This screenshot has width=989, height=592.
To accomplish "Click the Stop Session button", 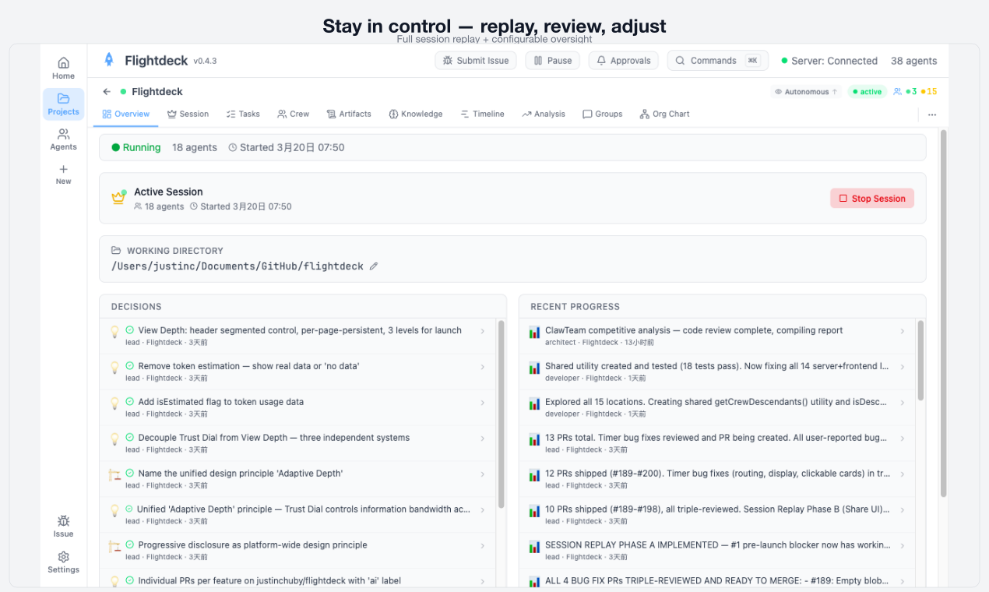I will (x=872, y=199).
